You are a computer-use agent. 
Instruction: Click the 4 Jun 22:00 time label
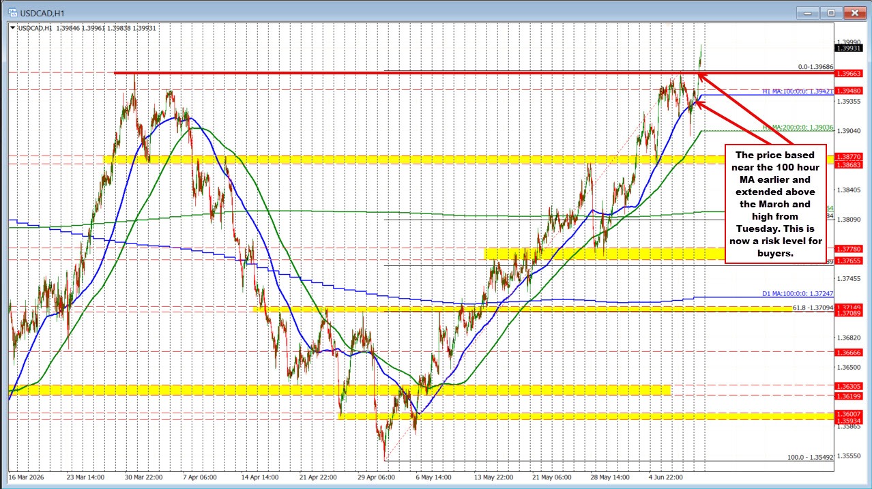point(665,478)
